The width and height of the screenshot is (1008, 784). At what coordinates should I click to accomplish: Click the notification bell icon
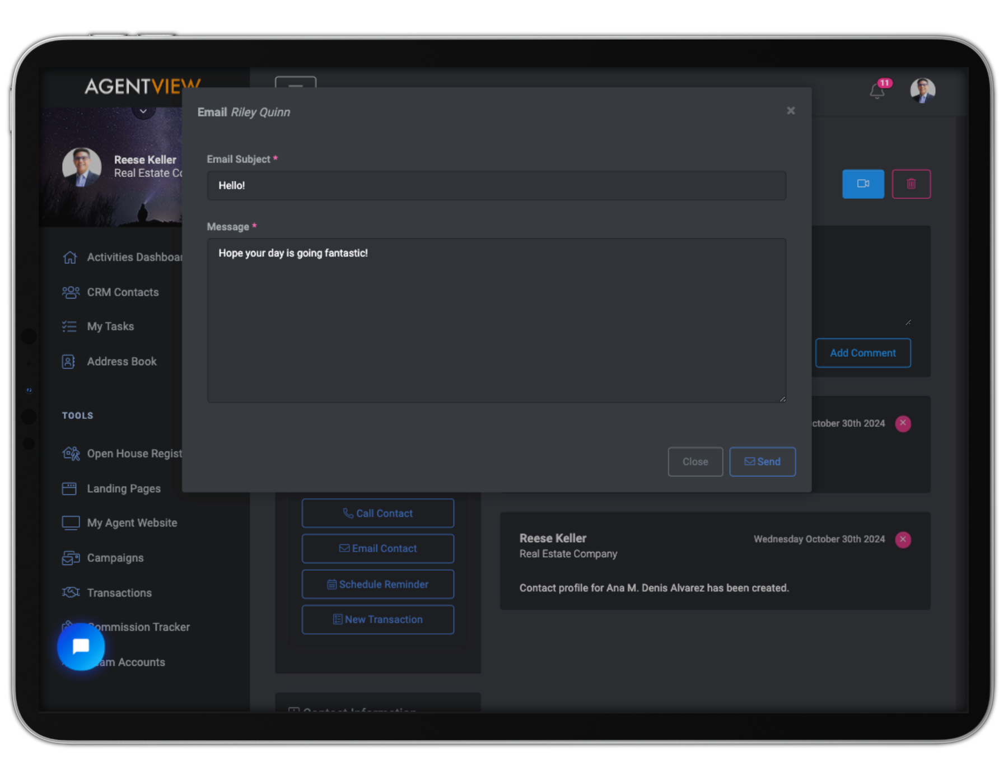click(x=877, y=91)
